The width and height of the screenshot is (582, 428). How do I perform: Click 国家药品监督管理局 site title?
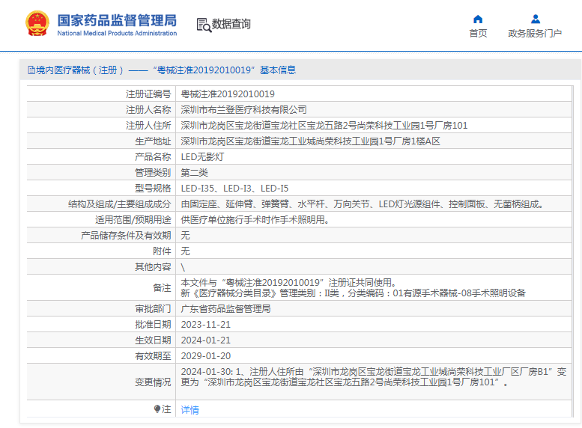(118, 20)
